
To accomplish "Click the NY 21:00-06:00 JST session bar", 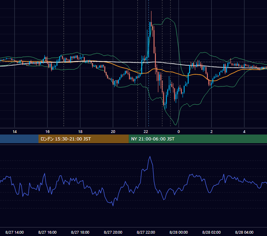I will click(198, 139).
